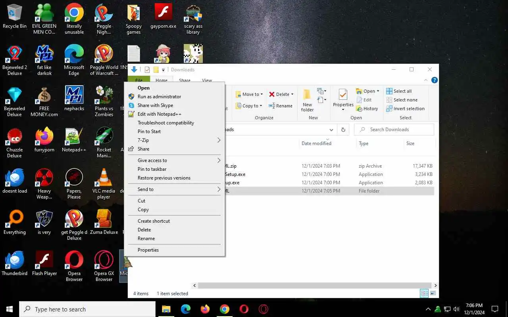Open the Copy to dropdown
508x317 pixels.
249,106
